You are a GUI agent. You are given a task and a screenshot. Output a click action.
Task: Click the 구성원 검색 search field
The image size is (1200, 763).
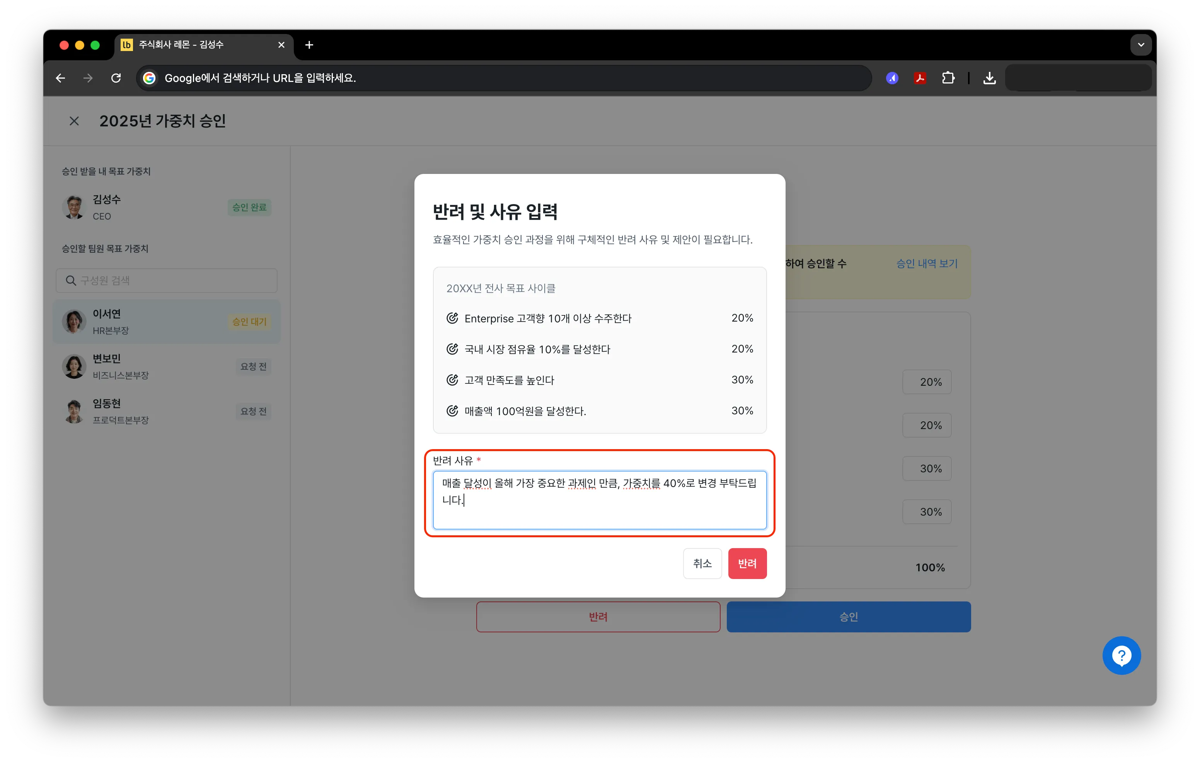pyautogui.click(x=167, y=281)
